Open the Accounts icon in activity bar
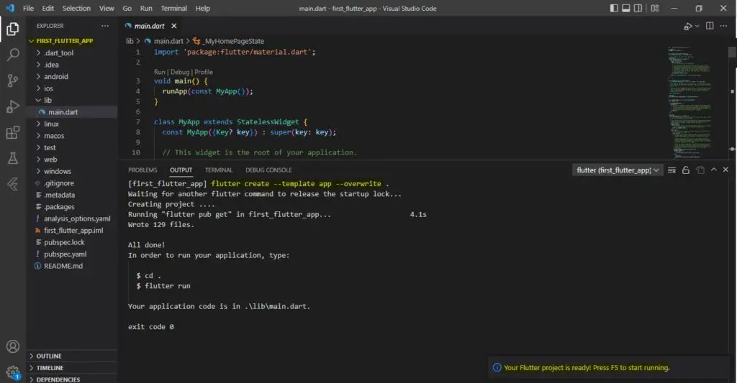 pyautogui.click(x=13, y=346)
